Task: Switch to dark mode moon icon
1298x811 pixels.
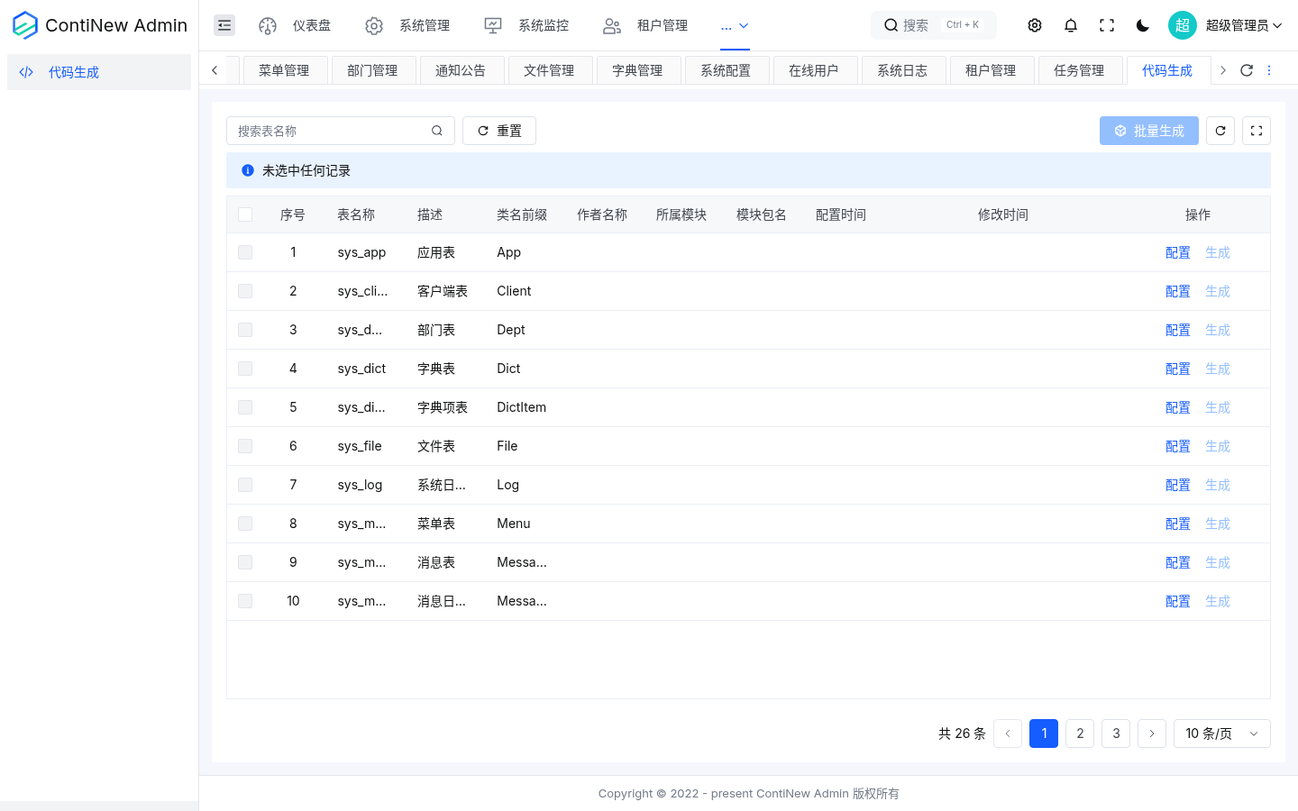Action: coord(1143,25)
